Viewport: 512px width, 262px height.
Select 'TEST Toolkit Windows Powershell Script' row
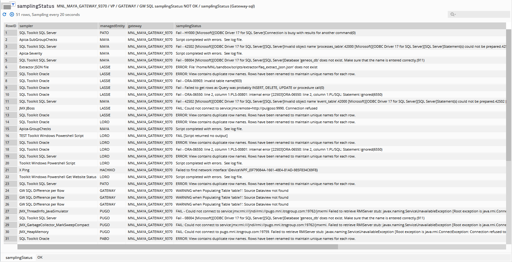pyautogui.click(x=51, y=136)
